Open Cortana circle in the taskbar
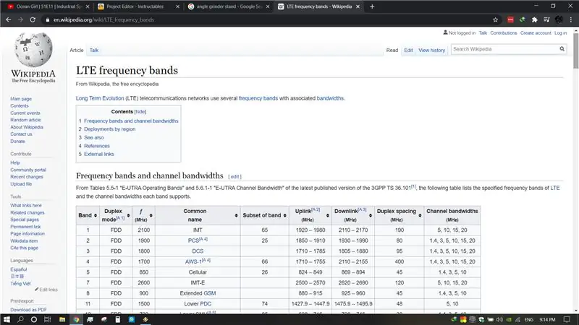The height and width of the screenshot is (325, 579). (x=33, y=319)
